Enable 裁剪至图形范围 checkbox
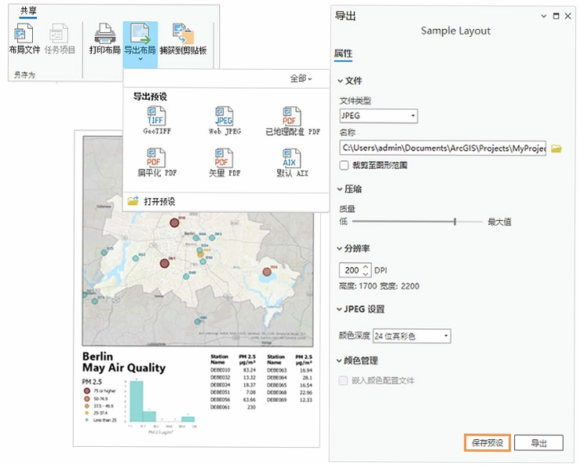The image size is (580, 465). click(344, 166)
